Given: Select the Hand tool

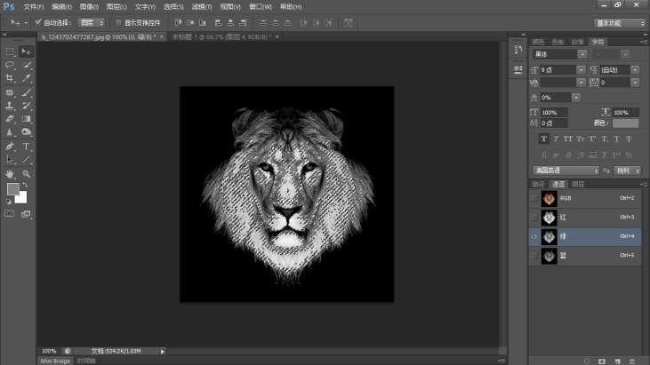Looking at the screenshot, I should [10, 173].
